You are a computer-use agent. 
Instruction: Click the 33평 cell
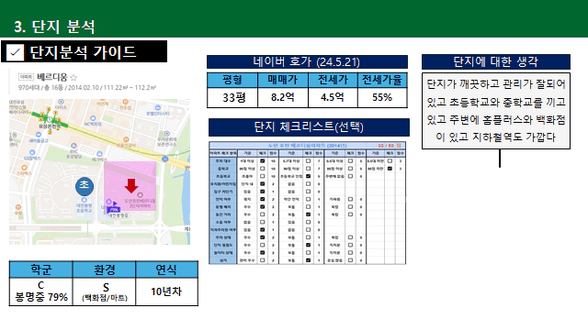click(232, 98)
